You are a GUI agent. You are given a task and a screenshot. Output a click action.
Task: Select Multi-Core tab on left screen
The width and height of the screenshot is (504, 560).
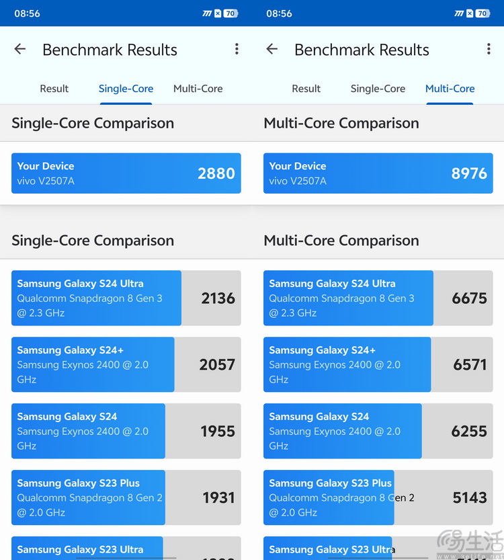tap(198, 89)
